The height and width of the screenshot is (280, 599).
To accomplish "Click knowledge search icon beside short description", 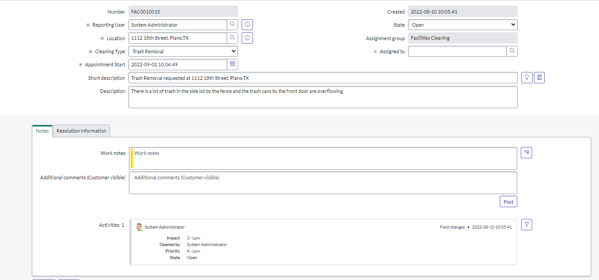I will tap(540, 78).
